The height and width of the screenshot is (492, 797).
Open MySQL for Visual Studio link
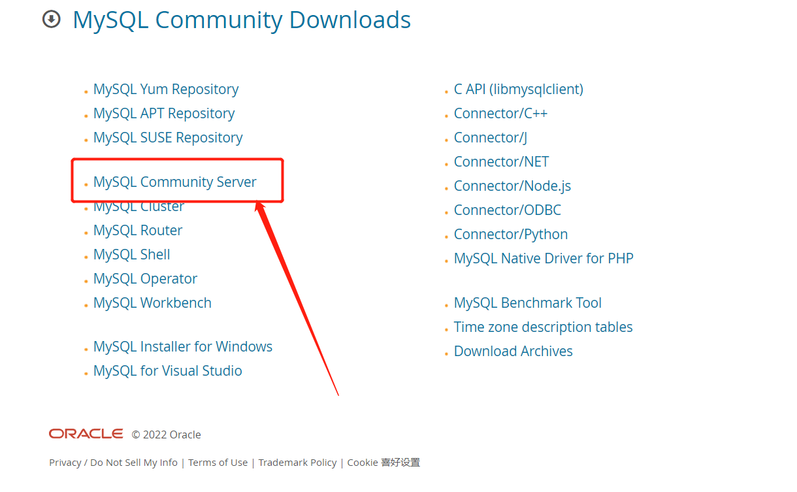[168, 370]
